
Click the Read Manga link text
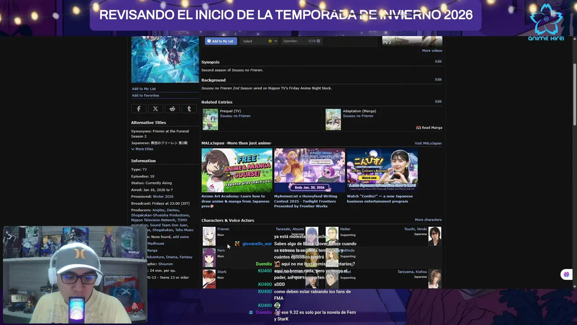click(x=432, y=128)
